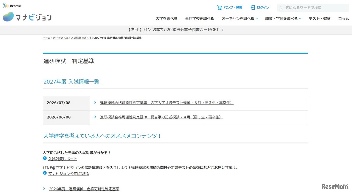Click blue circle arrow beside 入試対策レポート
Image resolution: width=352 pixels, height=193 pixels.
point(45,158)
